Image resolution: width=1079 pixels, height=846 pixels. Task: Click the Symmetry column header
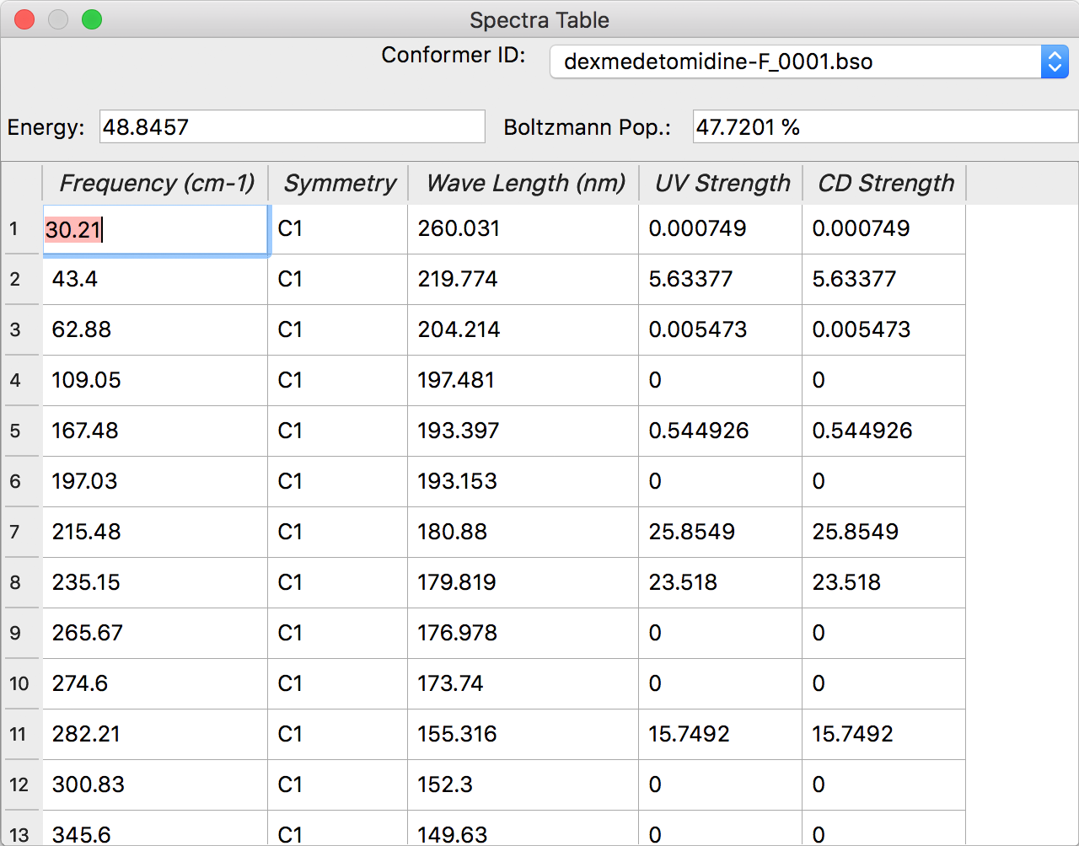point(338,183)
